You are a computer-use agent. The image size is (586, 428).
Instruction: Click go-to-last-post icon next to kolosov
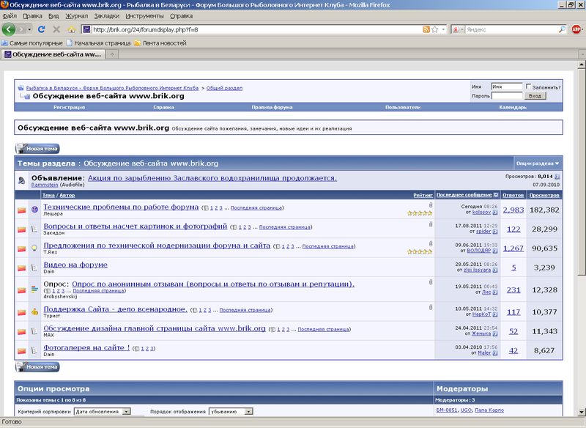tap(495, 213)
